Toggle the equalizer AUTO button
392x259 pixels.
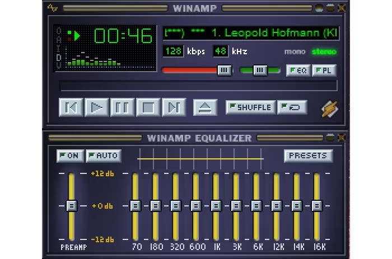104,156
